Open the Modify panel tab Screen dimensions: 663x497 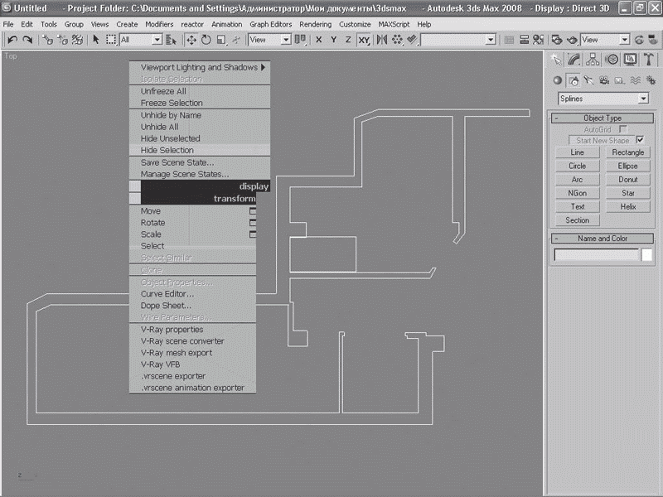point(574,60)
